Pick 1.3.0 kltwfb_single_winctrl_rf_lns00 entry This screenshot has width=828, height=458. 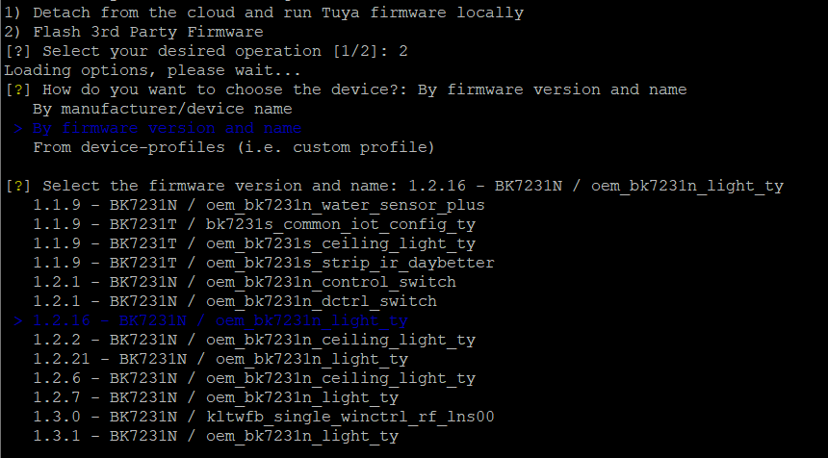tap(264, 417)
